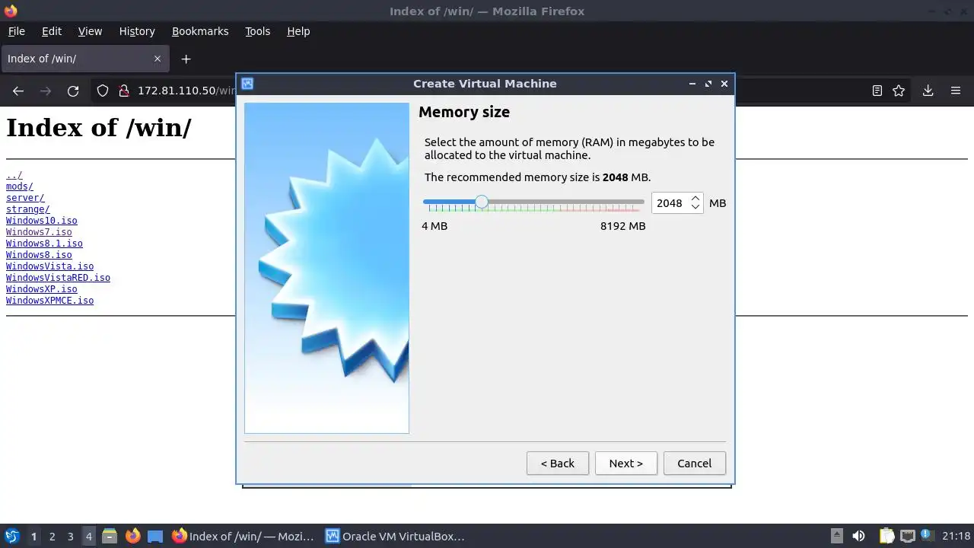Switch to workspace 4

click(x=88, y=536)
